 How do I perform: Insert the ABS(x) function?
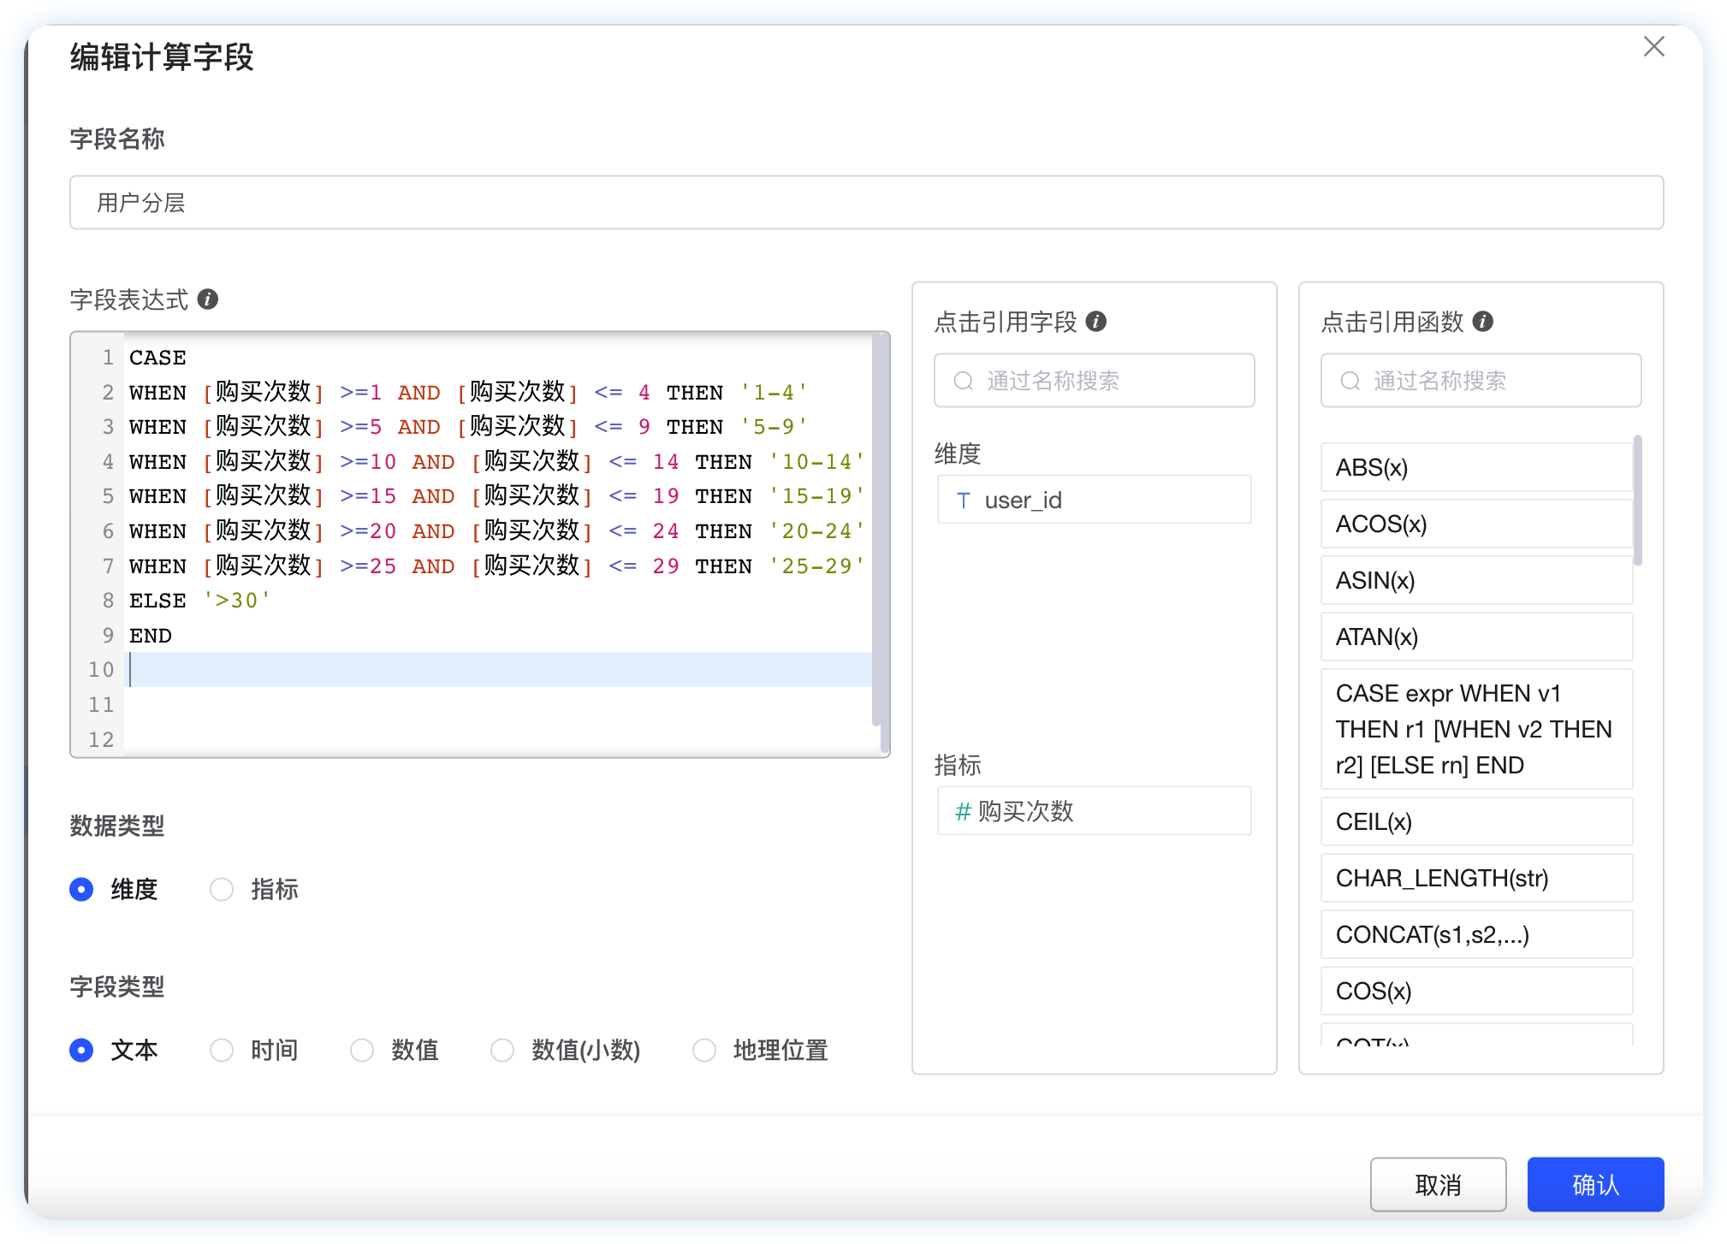tap(1476, 467)
